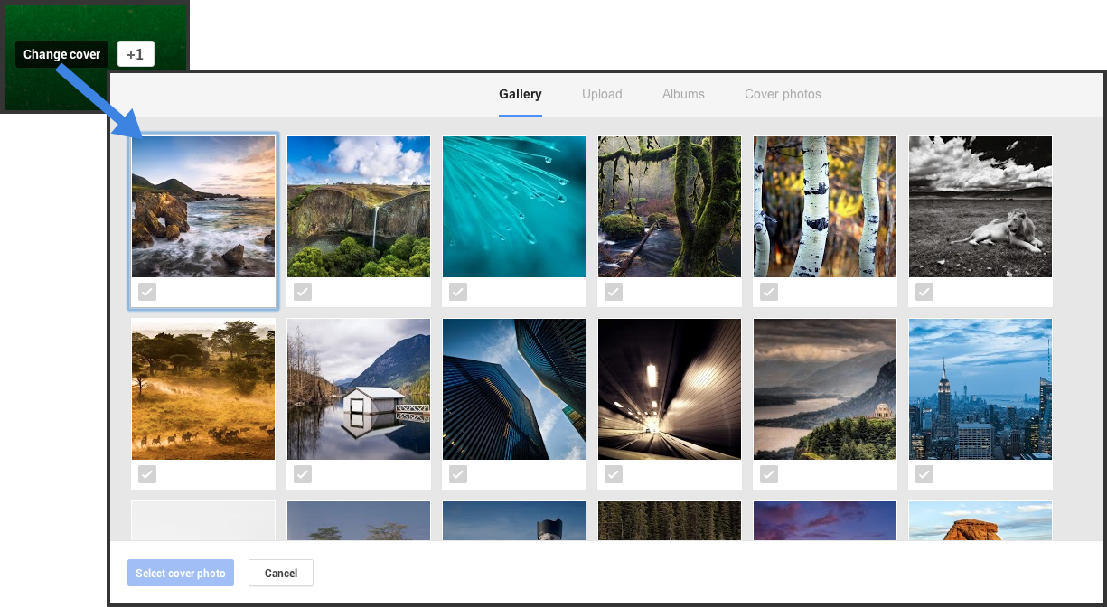
Task: Select the New York skyline photo
Action: click(980, 389)
